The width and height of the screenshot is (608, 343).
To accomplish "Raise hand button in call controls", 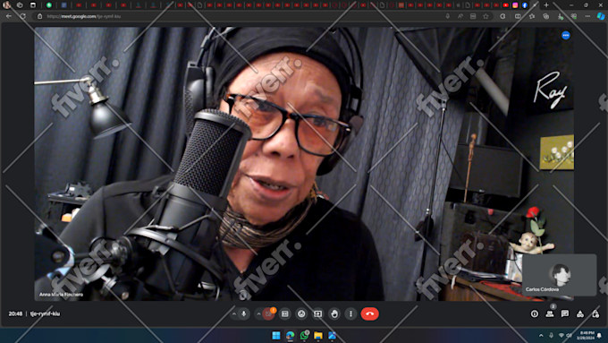I will (x=334, y=313).
